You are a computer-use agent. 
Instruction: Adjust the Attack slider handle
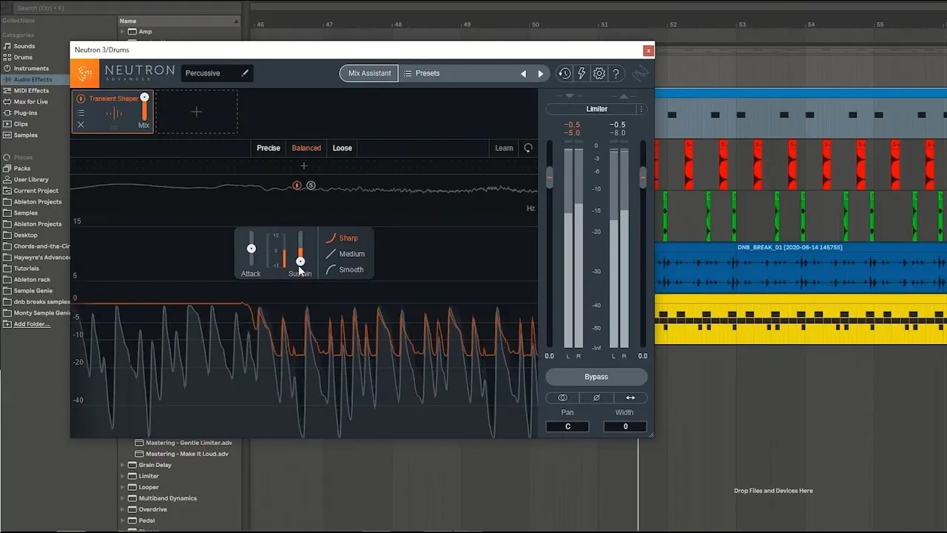251,249
